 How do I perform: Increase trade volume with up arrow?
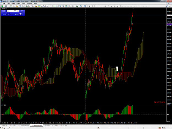pos(18,11)
